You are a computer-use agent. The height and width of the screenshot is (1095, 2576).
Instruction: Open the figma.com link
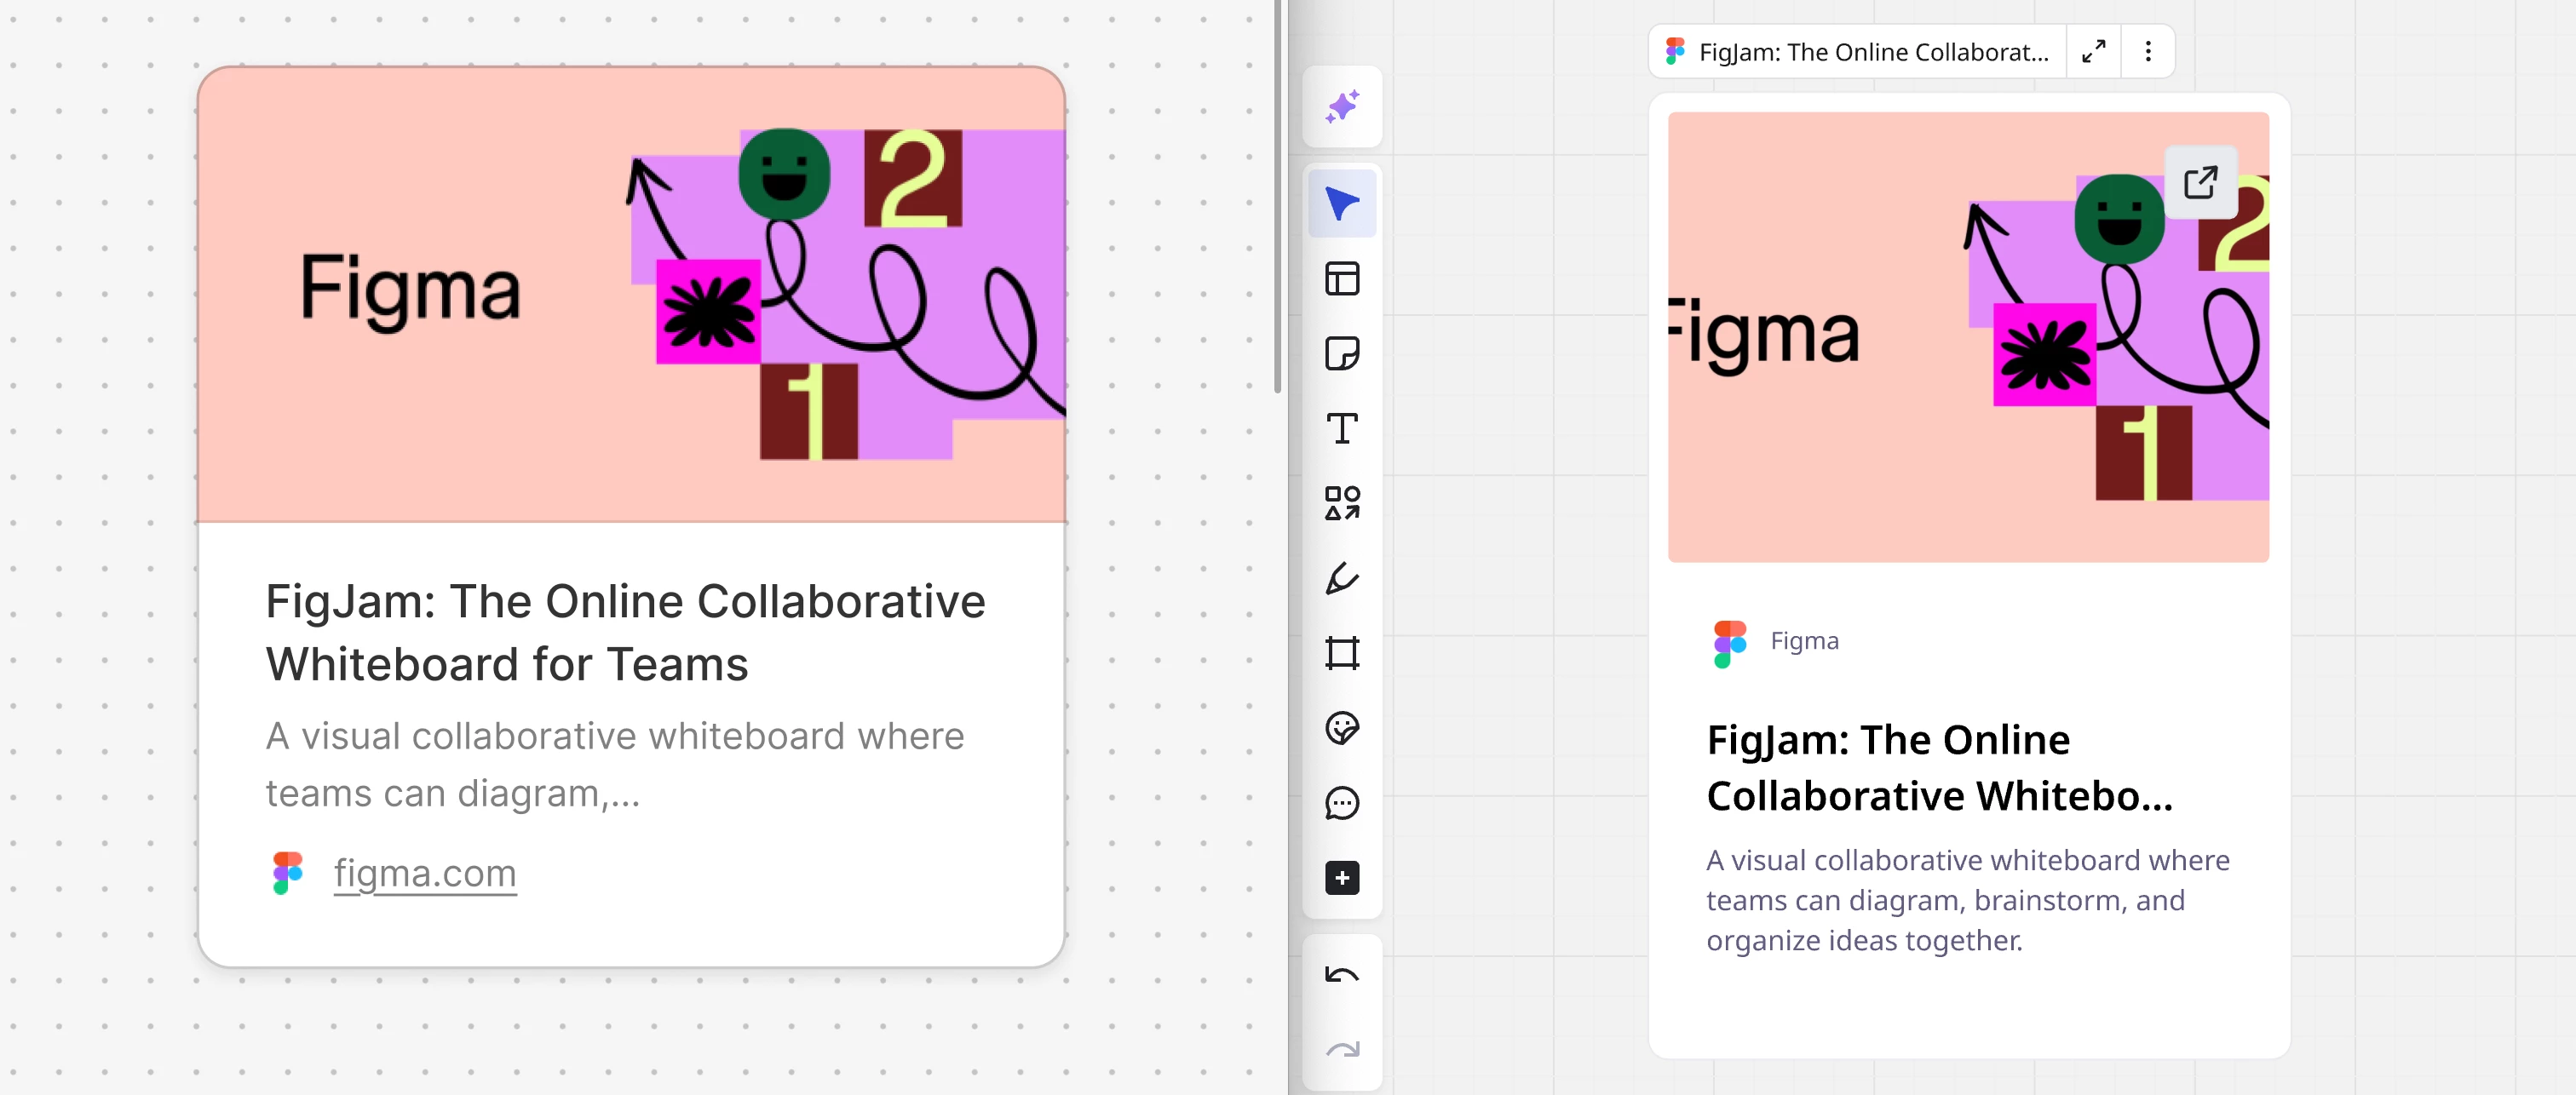[x=425, y=872]
